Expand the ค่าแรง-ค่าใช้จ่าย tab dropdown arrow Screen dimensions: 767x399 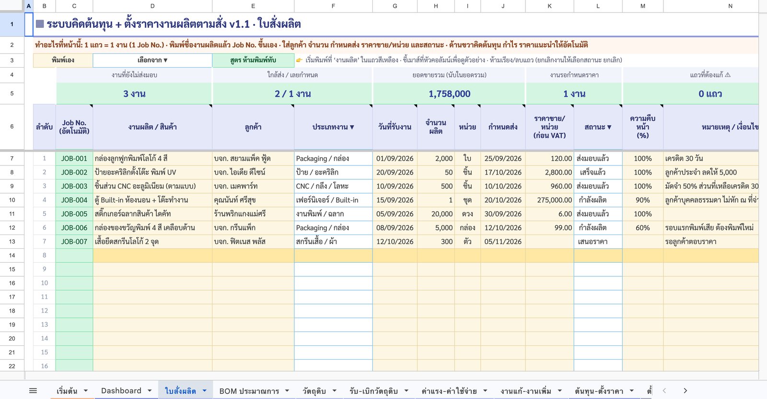tap(485, 391)
